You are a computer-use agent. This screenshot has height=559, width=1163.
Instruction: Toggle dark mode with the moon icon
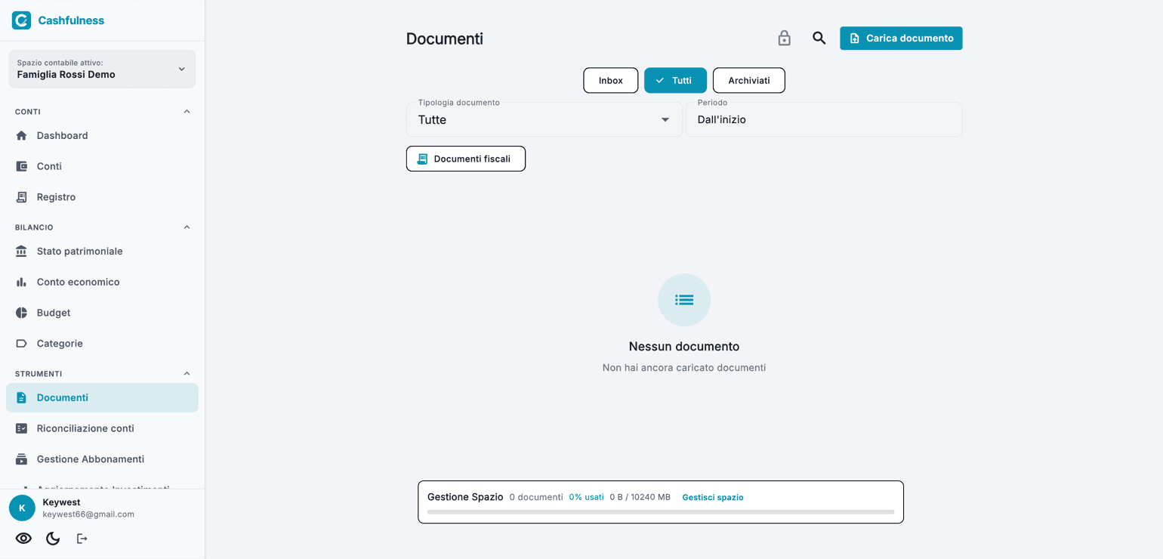pos(53,539)
